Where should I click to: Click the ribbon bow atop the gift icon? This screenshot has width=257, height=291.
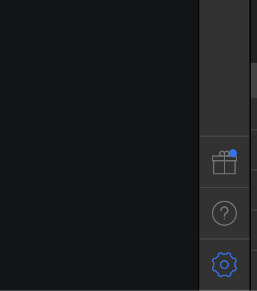pos(224,154)
